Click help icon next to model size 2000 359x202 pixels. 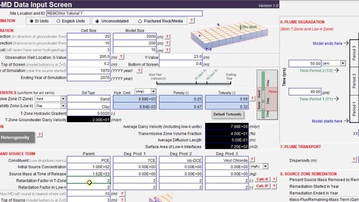click(167, 36)
